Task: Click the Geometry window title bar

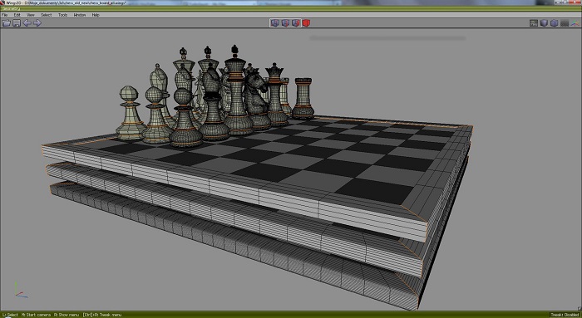Action: 291,8
